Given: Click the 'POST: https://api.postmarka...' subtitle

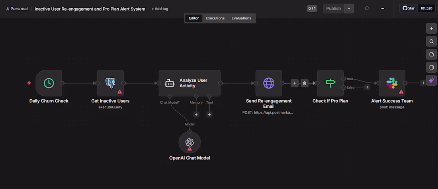Looking at the screenshot, I should [x=268, y=113].
